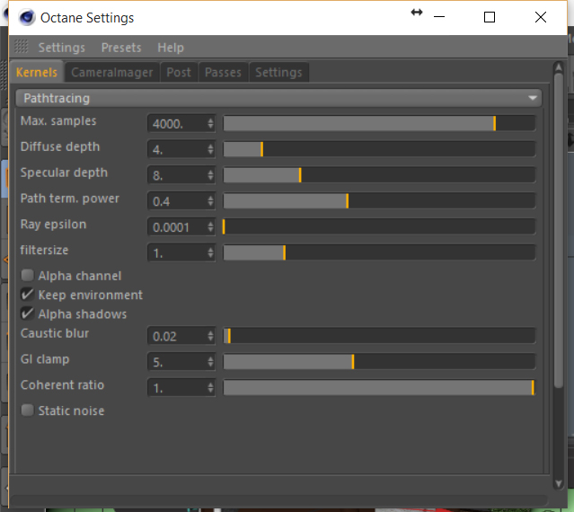
Task: Click the scroll-up arrow of the panel scrollbar
Action: click(558, 67)
